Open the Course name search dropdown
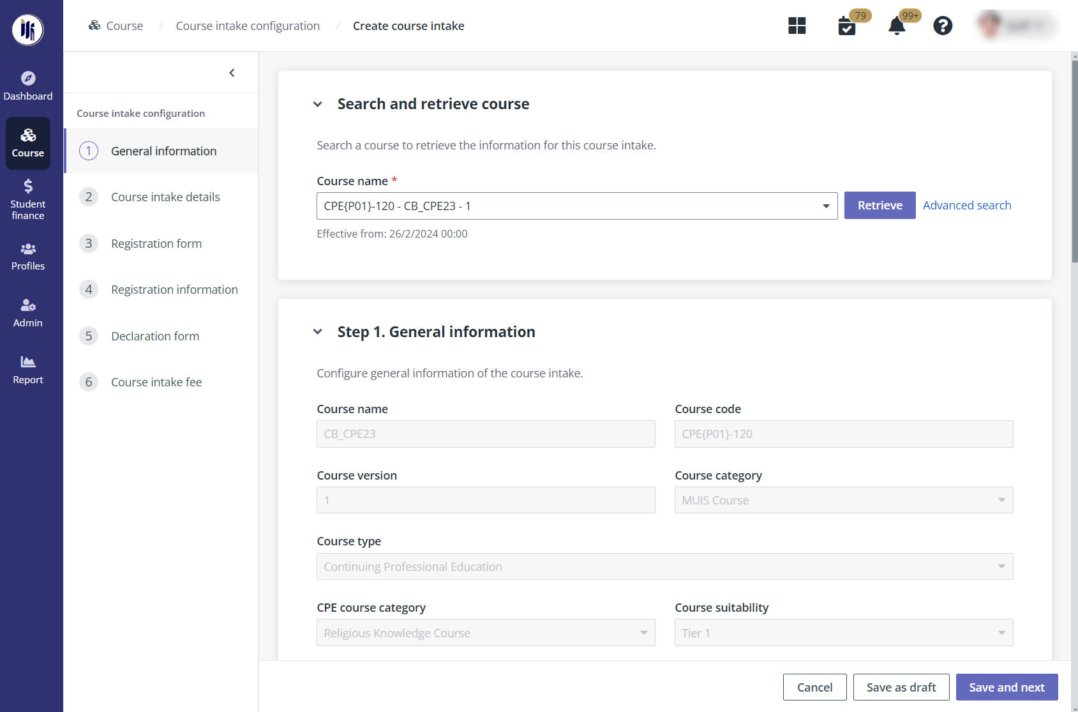The width and height of the screenshot is (1078, 712). tap(577, 206)
